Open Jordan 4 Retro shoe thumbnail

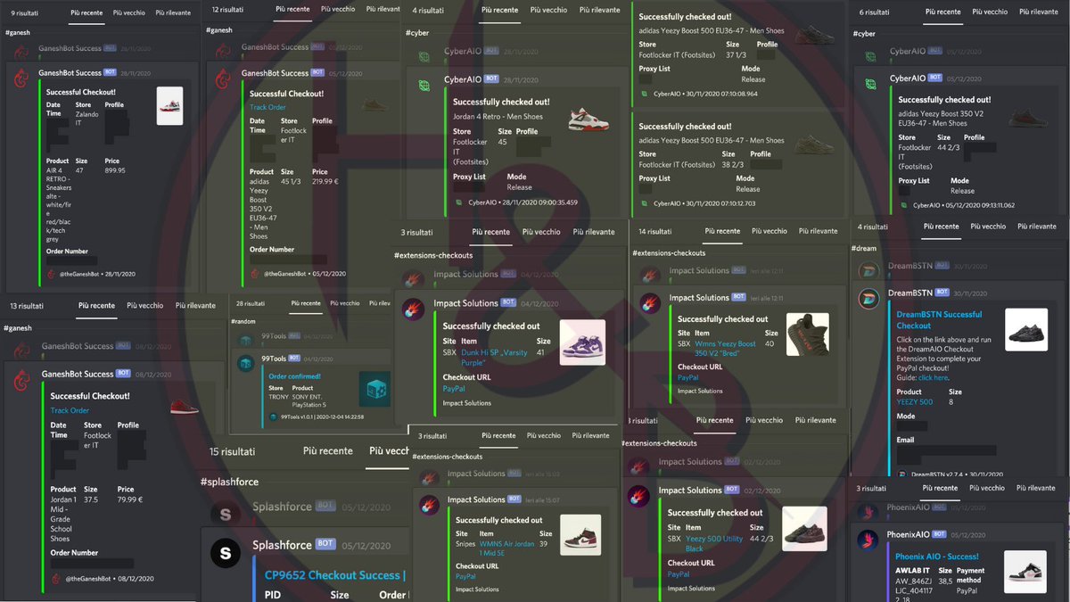click(x=589, y=119)
